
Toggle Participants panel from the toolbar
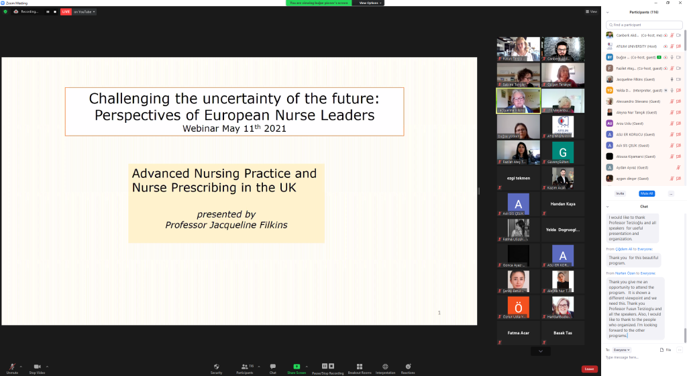[x=244, y=367]
